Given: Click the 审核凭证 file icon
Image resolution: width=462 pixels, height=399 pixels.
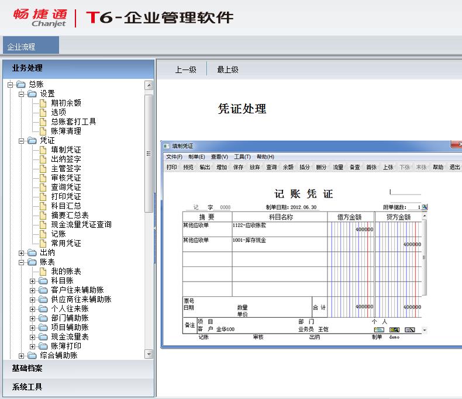Looking at the screenshot, I should (x=43, y=178).
